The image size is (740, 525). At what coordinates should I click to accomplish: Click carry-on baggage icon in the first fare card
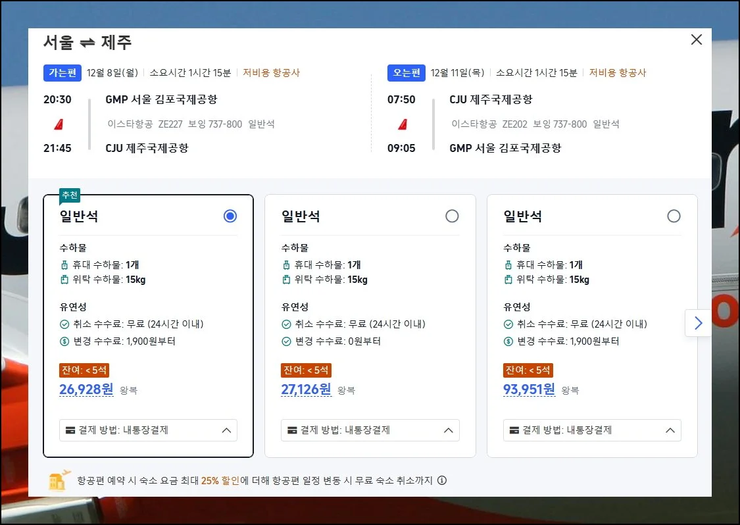tap(64, 265)
